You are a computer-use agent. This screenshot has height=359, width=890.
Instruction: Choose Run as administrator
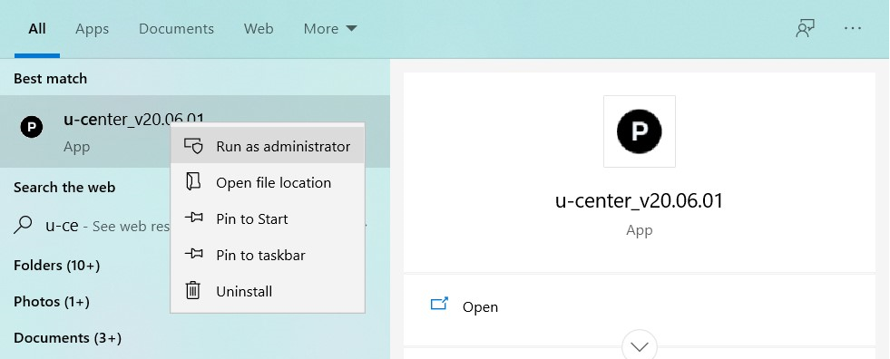click(x=268, y=146)
